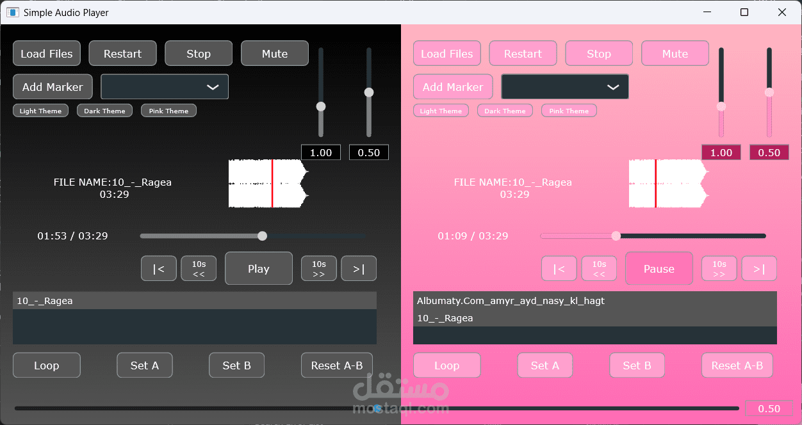The height and width of the screenshot is (425, 802).
Task: Open the marker dropdown on the left player
Action: click(164, 86)
